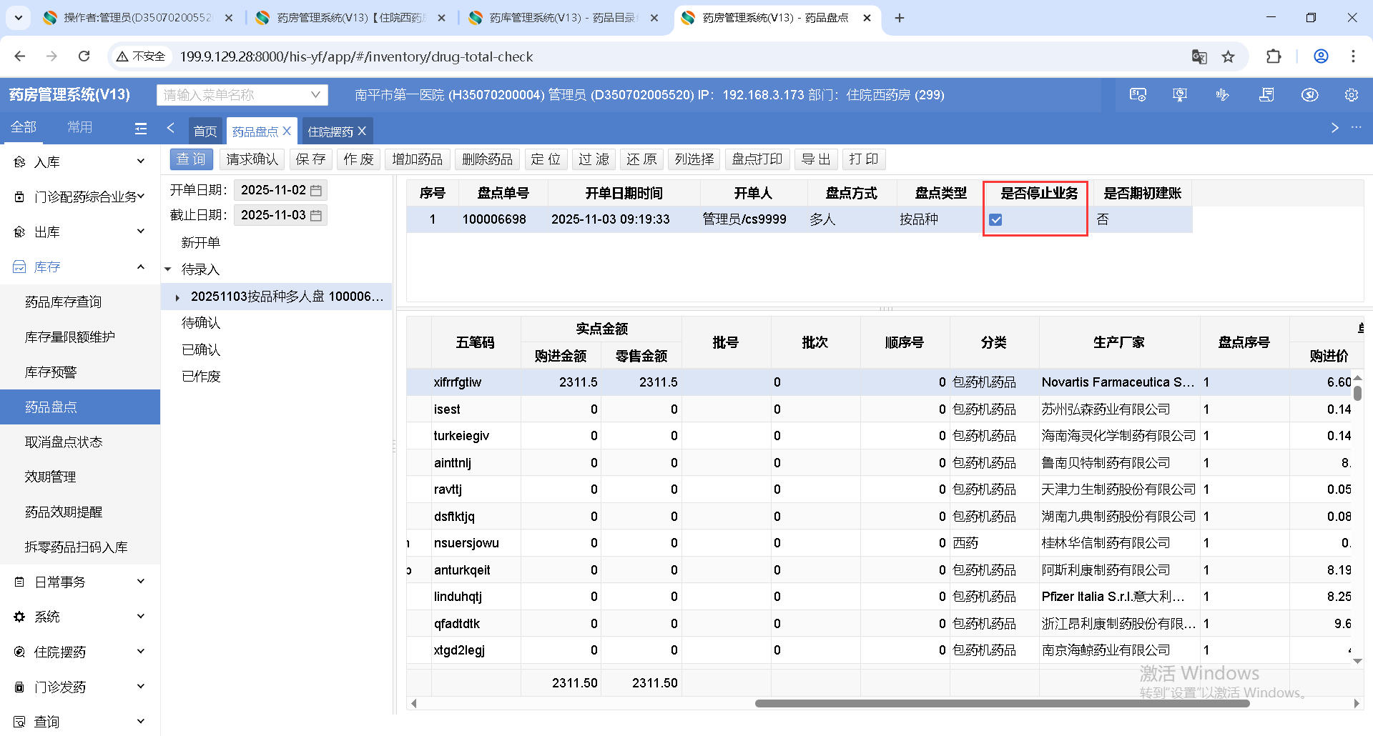Expand the 20251103按品种多人盘 tree entry

177,297
